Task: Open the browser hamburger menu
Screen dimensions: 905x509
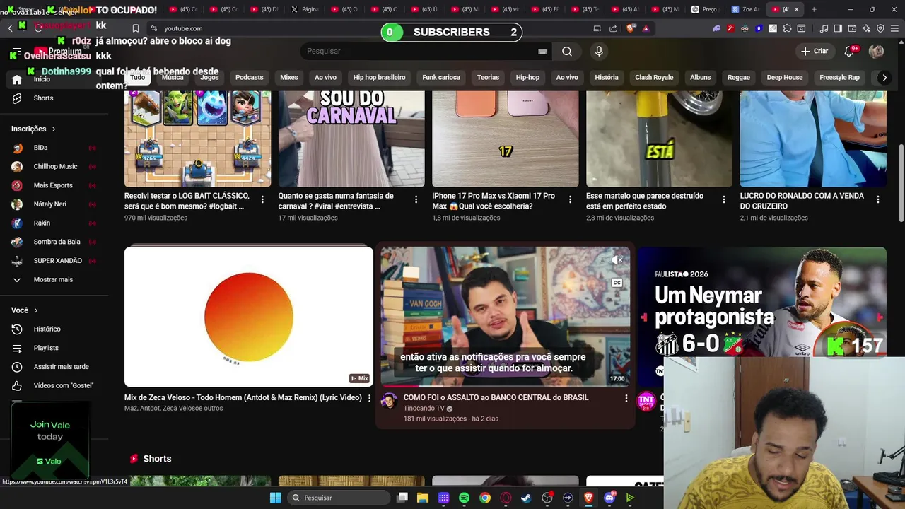Action: (894, 28)
